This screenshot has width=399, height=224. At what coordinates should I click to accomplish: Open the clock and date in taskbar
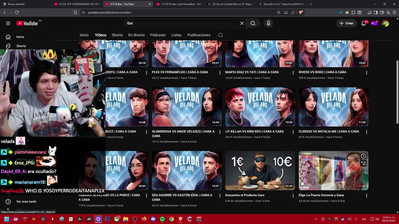tap(388, 219)
